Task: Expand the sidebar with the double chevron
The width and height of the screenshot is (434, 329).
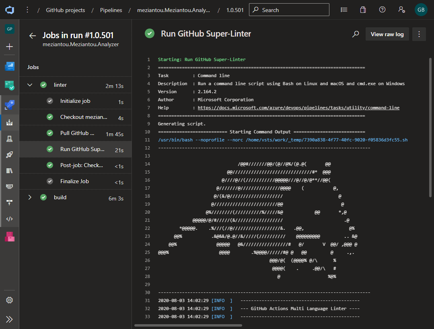Action: tap(10, 319)
